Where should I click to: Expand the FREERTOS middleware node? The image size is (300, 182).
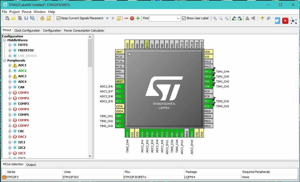10,50
